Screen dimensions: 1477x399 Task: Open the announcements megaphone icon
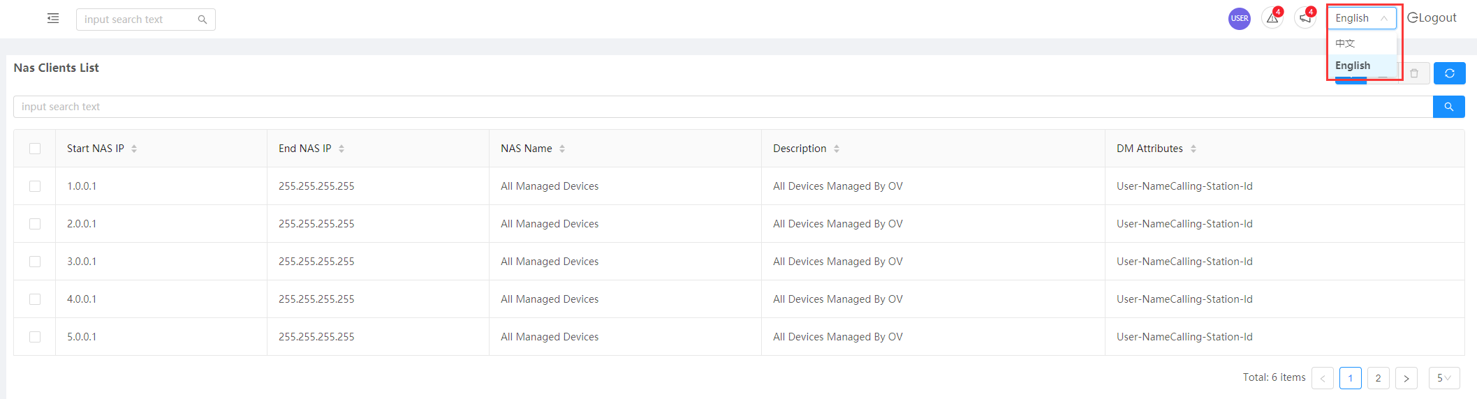tap(1305, 19)
